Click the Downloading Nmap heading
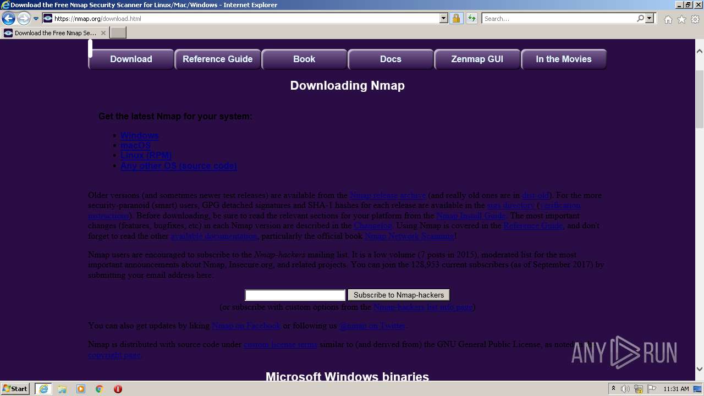The width and height of the screenshot is (704, 396). click(348, 86)
